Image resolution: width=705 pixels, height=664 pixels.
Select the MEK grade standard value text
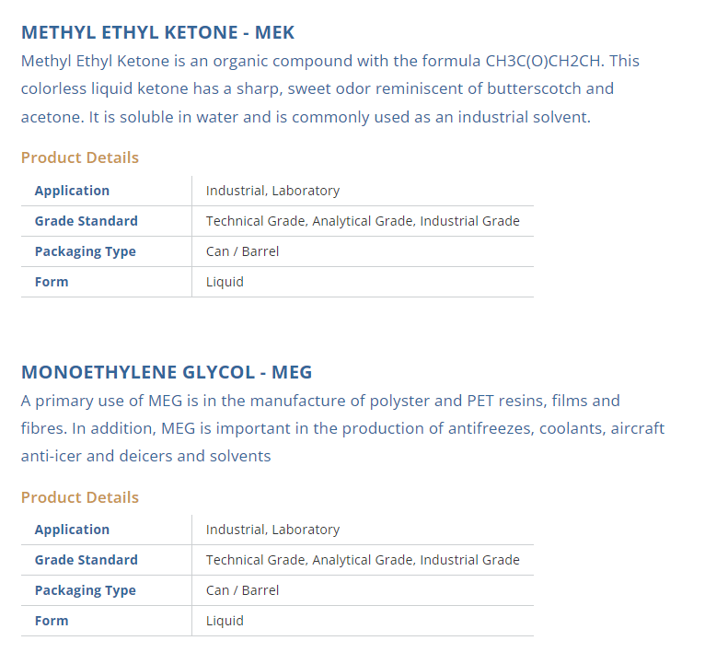pos(363,221)
